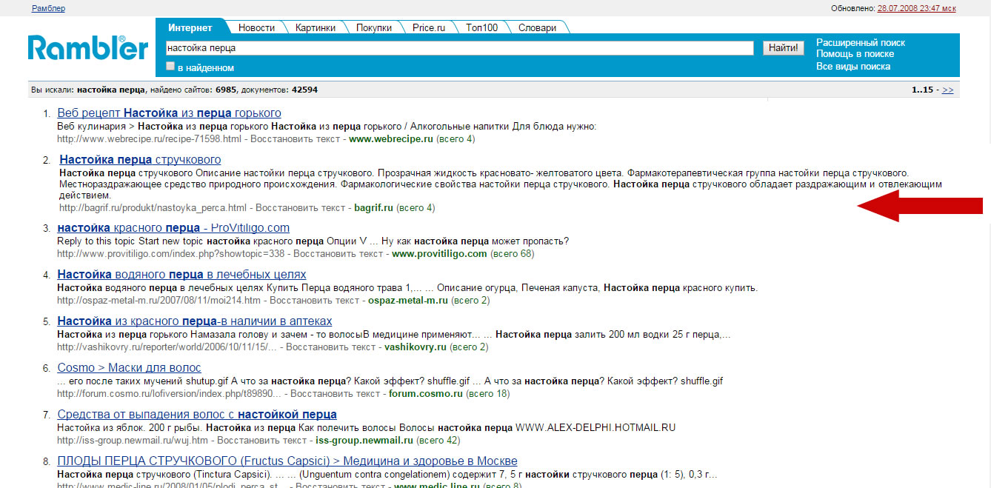Click the найдено сайтов: 6985 summary text
The height and width of the screenshot is (488, 991).
[194, 90]
